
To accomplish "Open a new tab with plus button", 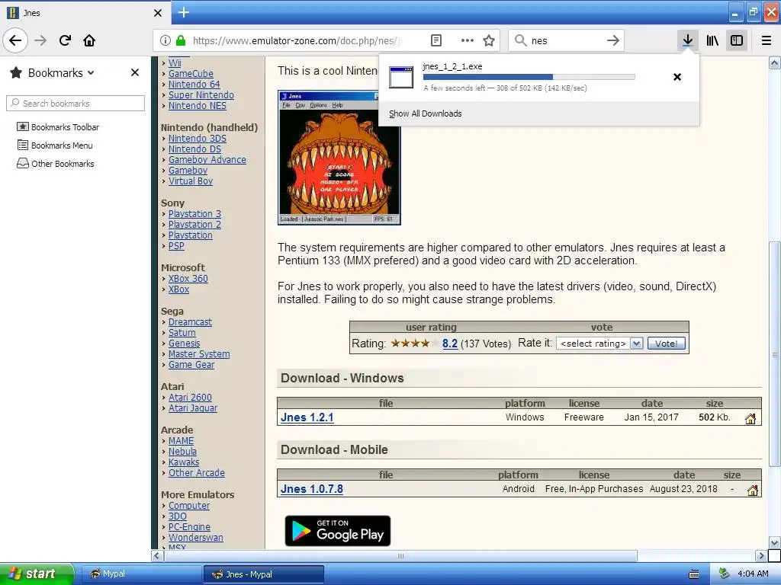I will click(x=184, y=12).
